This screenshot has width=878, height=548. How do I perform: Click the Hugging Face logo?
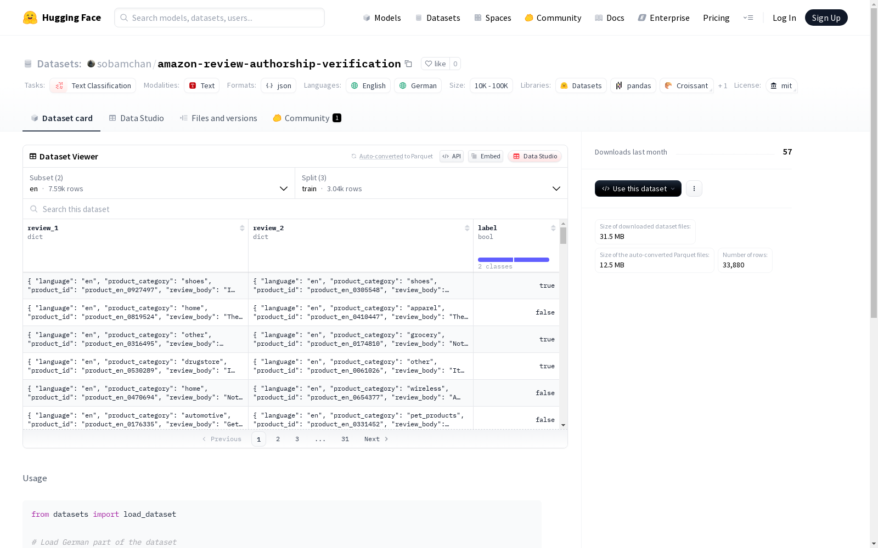point(61,18)
